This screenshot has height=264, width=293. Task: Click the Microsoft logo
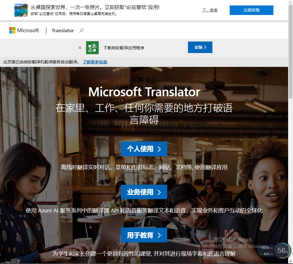[x=24, y=30]
